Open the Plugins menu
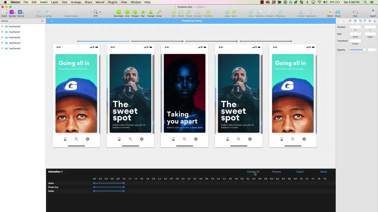Screen dimensions: 378x212 [112, 2]
